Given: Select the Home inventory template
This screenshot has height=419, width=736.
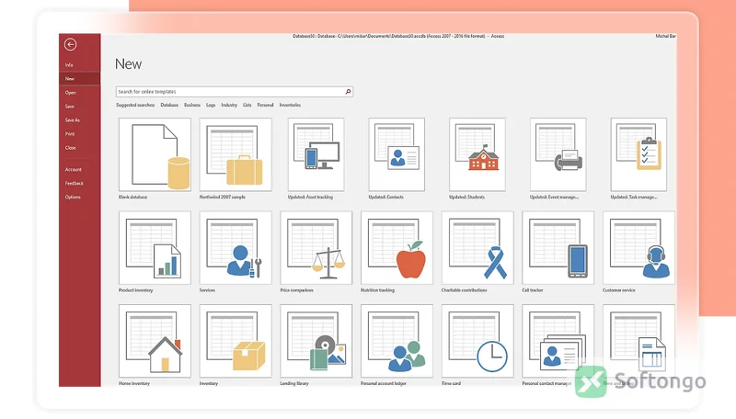Looking at the screenshot, I should [x=155, y=341].
